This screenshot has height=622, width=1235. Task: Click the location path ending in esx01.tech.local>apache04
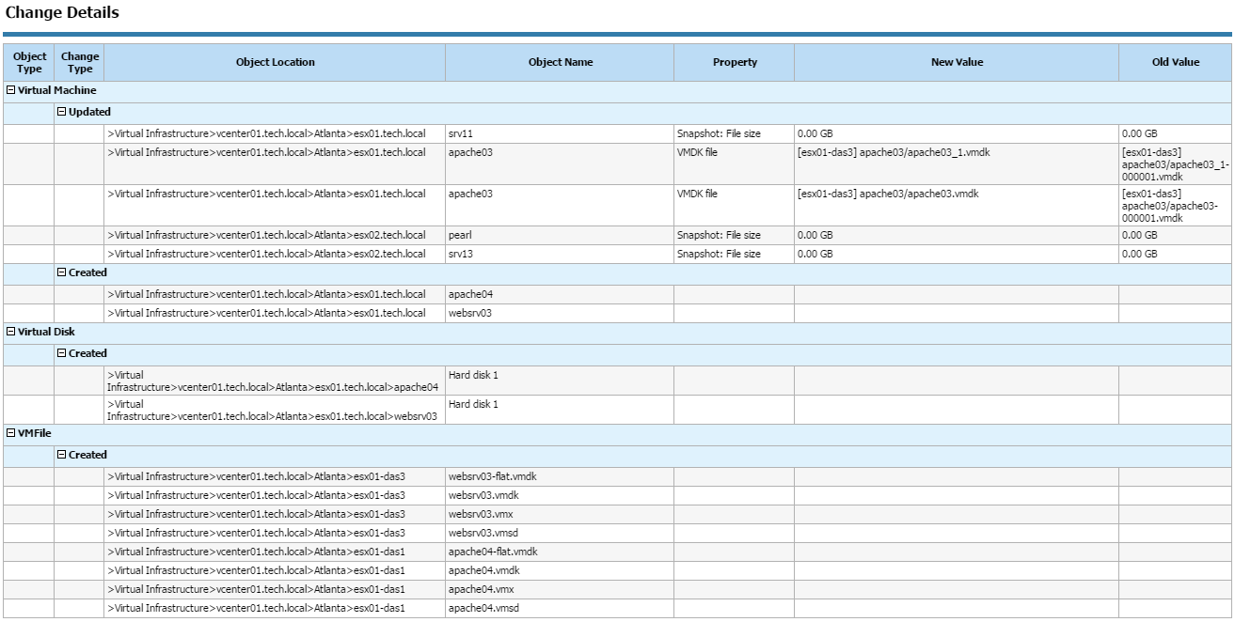275,381
